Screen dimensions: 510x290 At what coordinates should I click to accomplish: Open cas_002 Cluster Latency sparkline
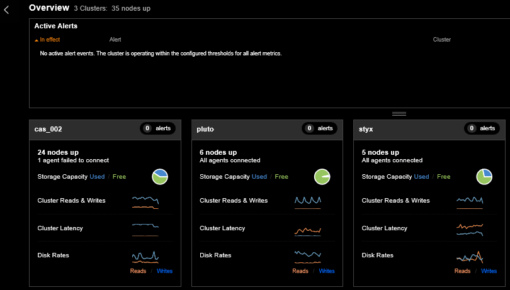[x=145, y=230]
